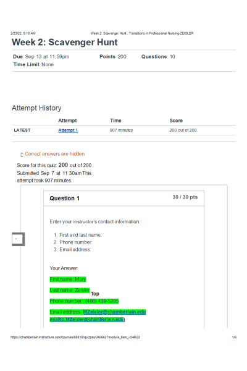Click the Score column header
The width and height of the screenshot is (247, 371).
coord(176,121)
